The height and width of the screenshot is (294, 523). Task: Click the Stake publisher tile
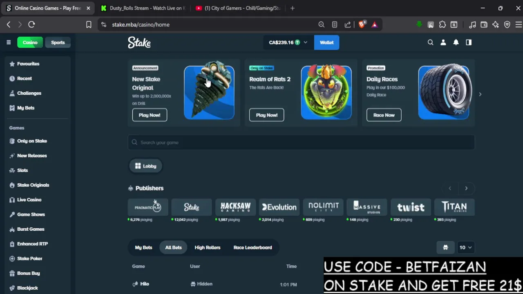(x=192, y=207)
